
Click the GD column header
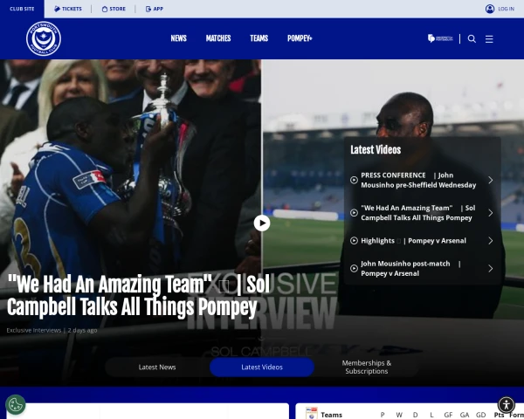pyautogui.click(x=480, y=415)
